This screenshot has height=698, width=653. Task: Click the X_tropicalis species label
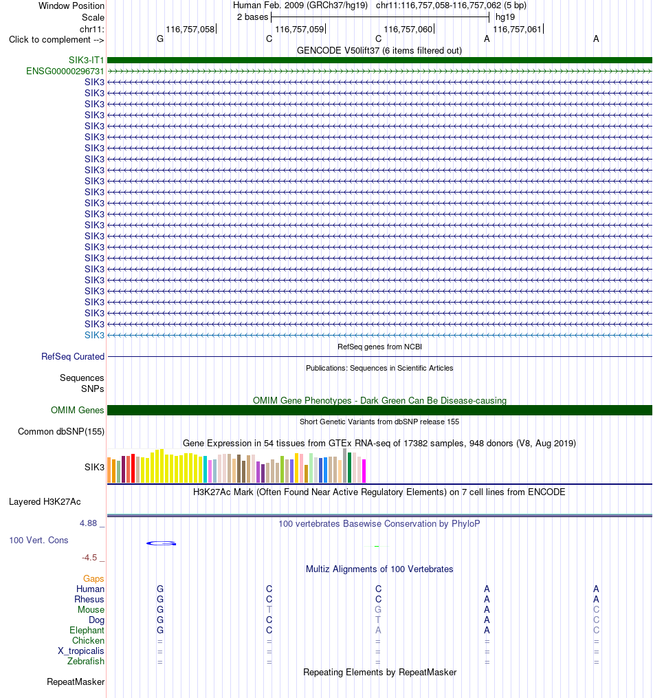[81, 651]
